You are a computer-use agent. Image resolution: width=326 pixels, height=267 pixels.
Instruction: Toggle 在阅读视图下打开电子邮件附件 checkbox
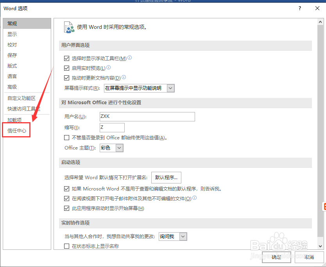[66, 198]
